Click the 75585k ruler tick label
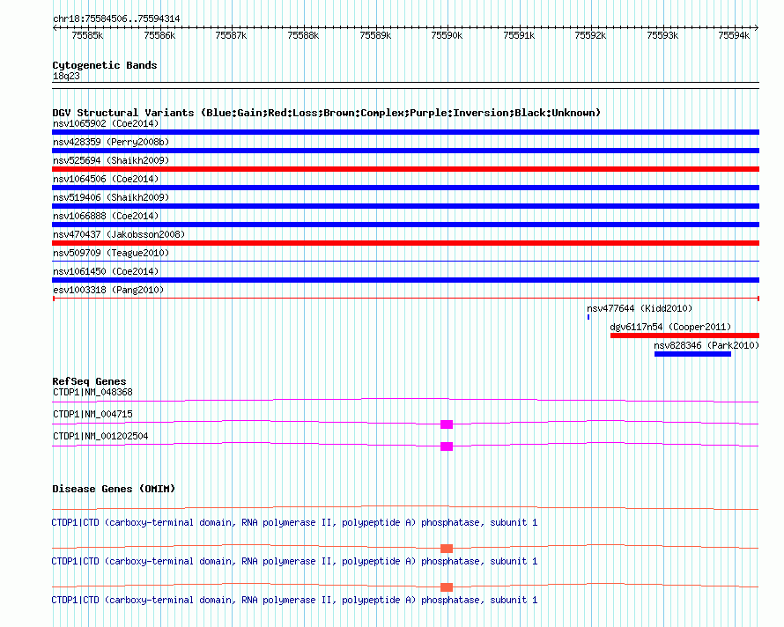784x627 pixels. tap(87, 36)
